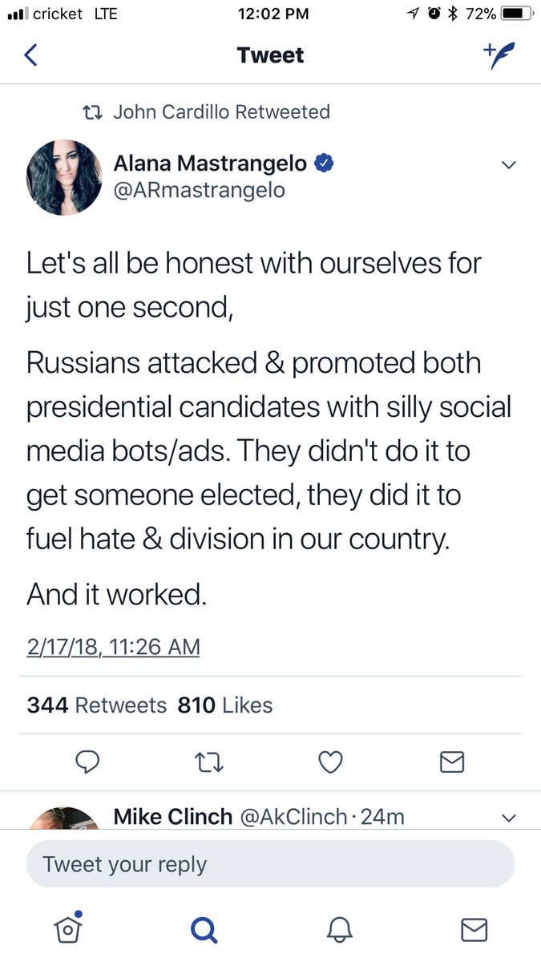Viewport: 541px width, 962px height.
Task: Share the tweet via direct message envelope
Action: click(x=452, y=762)
